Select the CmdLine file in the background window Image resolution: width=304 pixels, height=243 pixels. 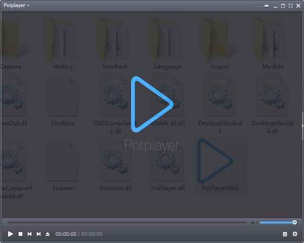pos(63,101)
